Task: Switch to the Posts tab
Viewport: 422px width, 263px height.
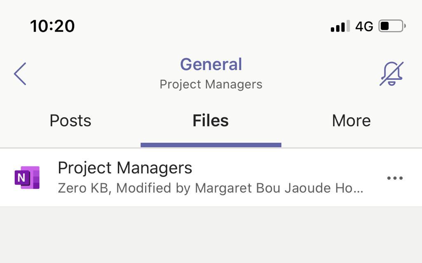Action: coord(70,121)
